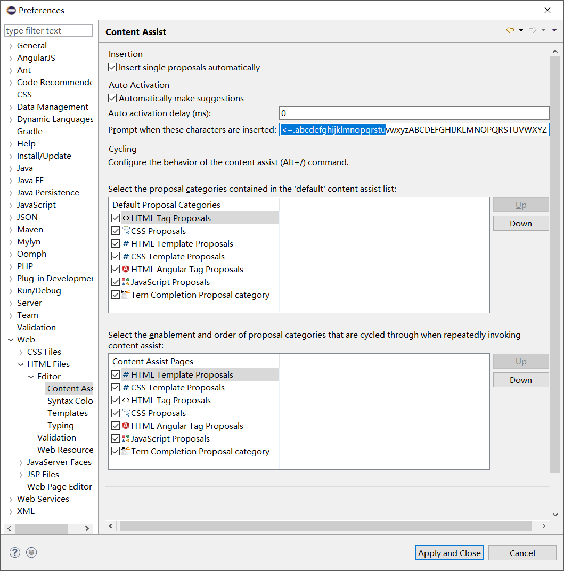The width and height of the screenshot is (564, 571).
Task: Expand the JSP Files tree node
Action: click(21, 475)
